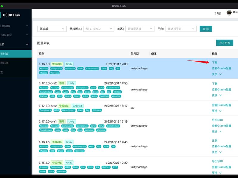Click Download tag in 3.16.2.0 row
The width and height of the screenshot is (238, 178).
coord(70,69)
